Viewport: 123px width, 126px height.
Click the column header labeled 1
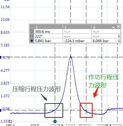(x=36, y=27)
